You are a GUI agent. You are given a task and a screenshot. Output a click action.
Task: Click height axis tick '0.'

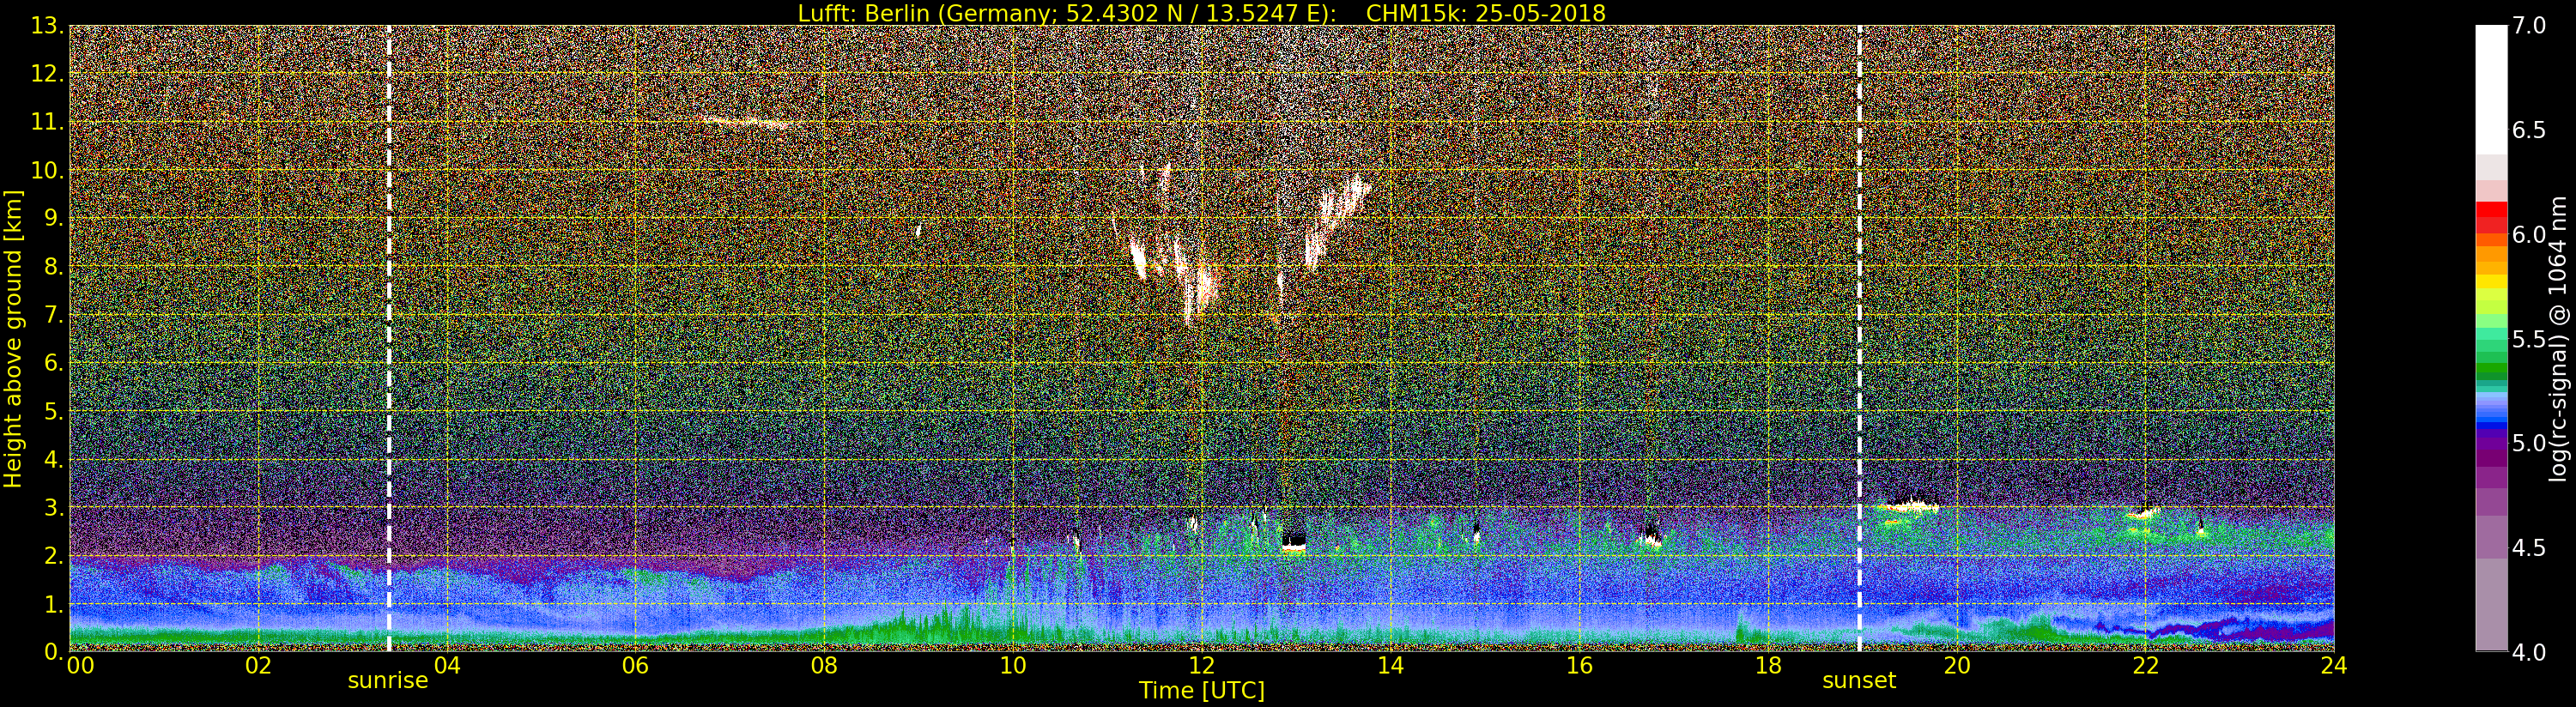[x=53, y=651]
